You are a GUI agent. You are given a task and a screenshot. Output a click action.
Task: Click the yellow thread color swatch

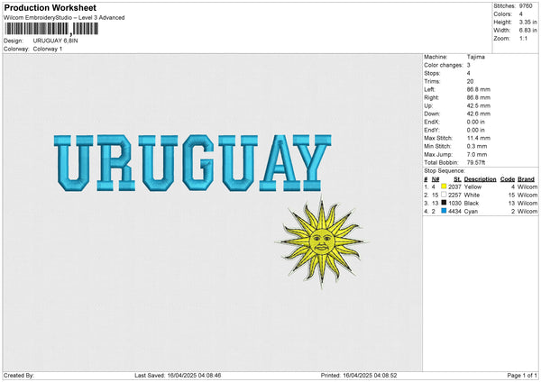pos(445,186)
